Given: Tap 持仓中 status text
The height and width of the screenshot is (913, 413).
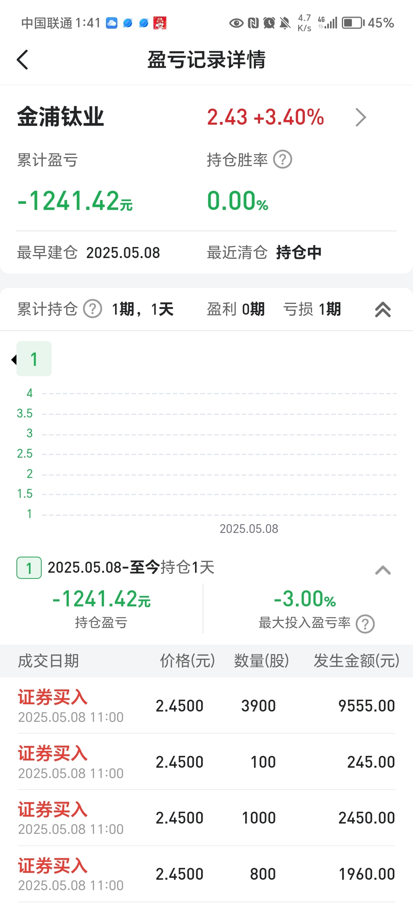Looking at the screenshot, I should pyautogui.click(x=299, y=253).
